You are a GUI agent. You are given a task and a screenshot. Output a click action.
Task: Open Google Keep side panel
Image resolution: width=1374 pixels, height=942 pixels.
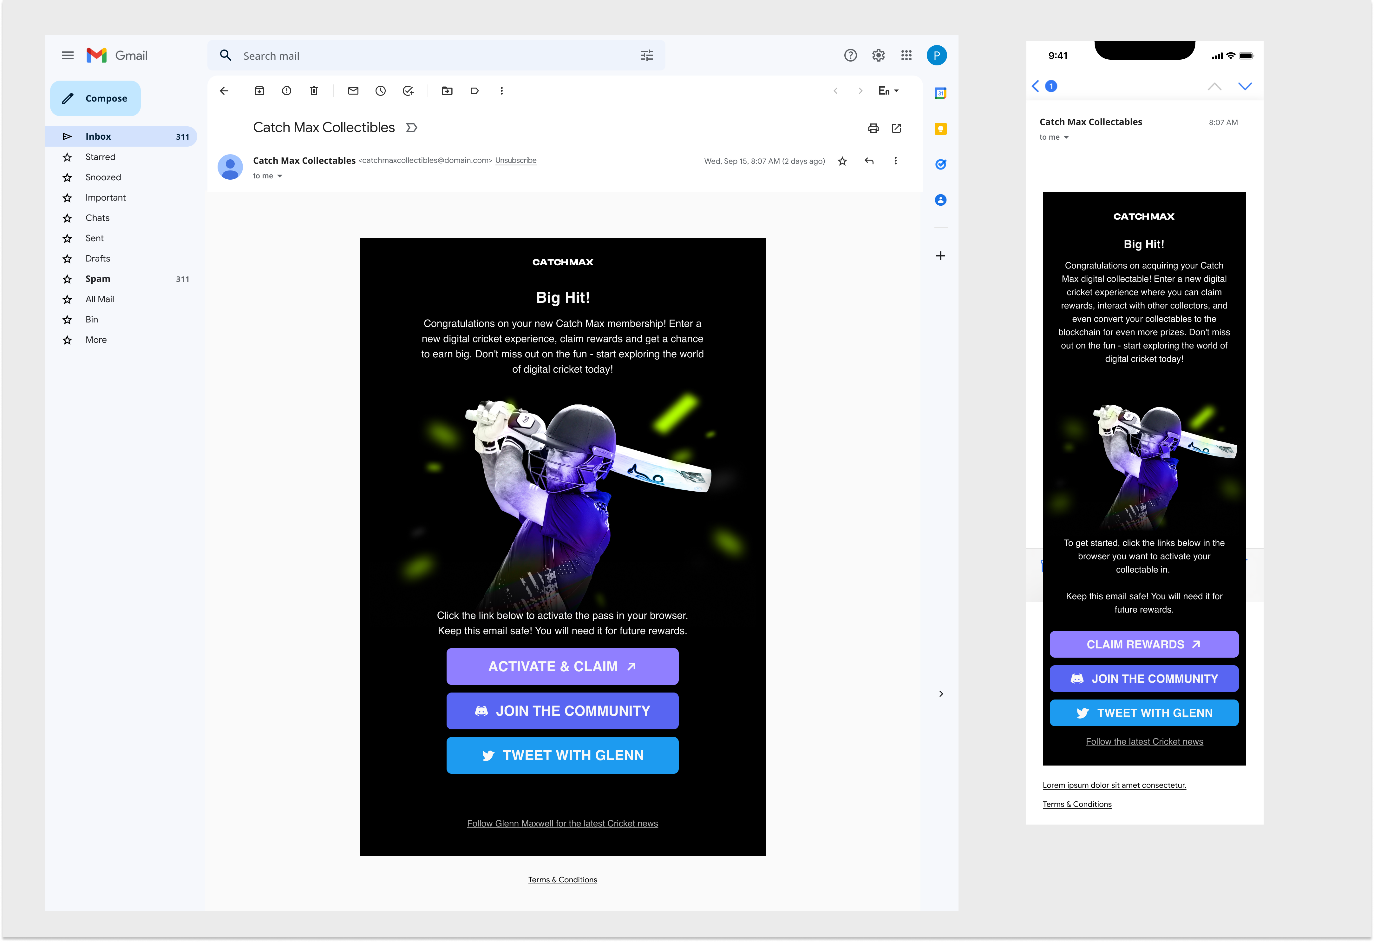[941, 129]
